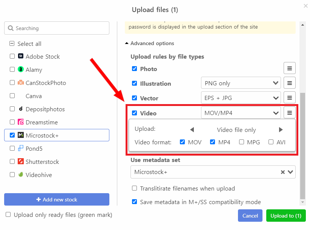Disable the Photo upload rule checkbox

(134, 68)
